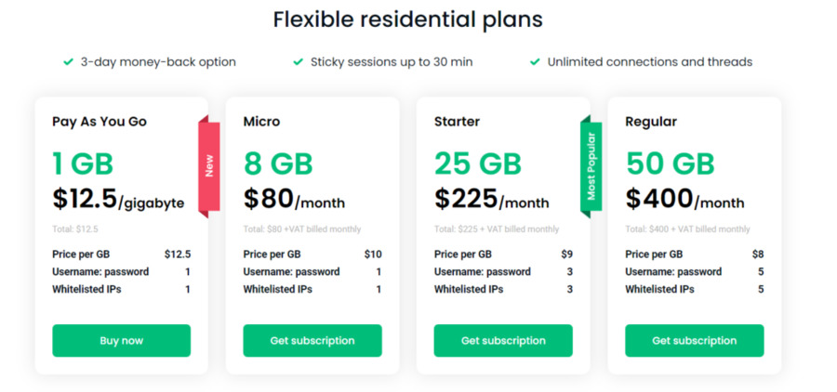Select the Pay As You Go title
This screenshot has height=392, width=837.
pos(100,122)
